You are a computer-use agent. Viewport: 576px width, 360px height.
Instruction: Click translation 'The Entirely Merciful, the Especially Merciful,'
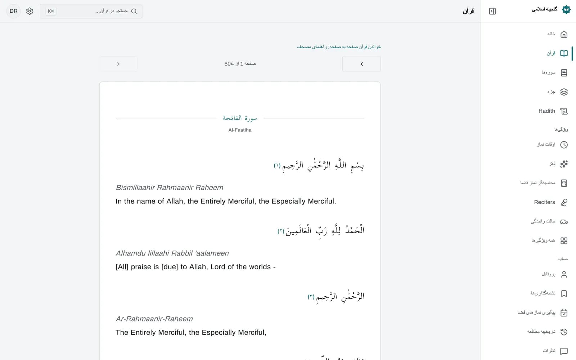point(191,332)
